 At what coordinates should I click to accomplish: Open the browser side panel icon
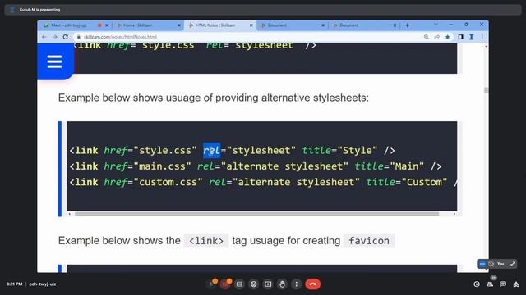(x=460, y=37)
